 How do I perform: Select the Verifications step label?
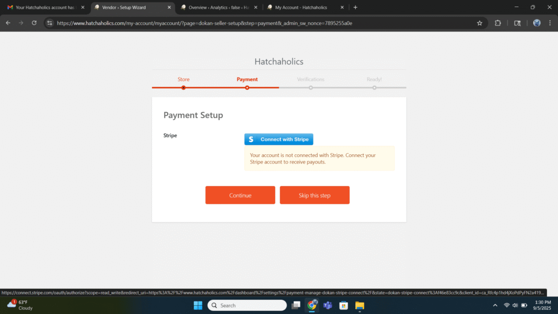311,80
